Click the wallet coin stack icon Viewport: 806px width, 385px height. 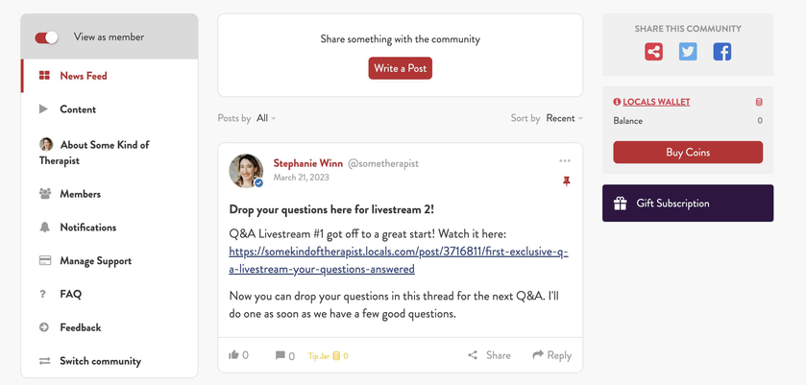tap(759, 103)
